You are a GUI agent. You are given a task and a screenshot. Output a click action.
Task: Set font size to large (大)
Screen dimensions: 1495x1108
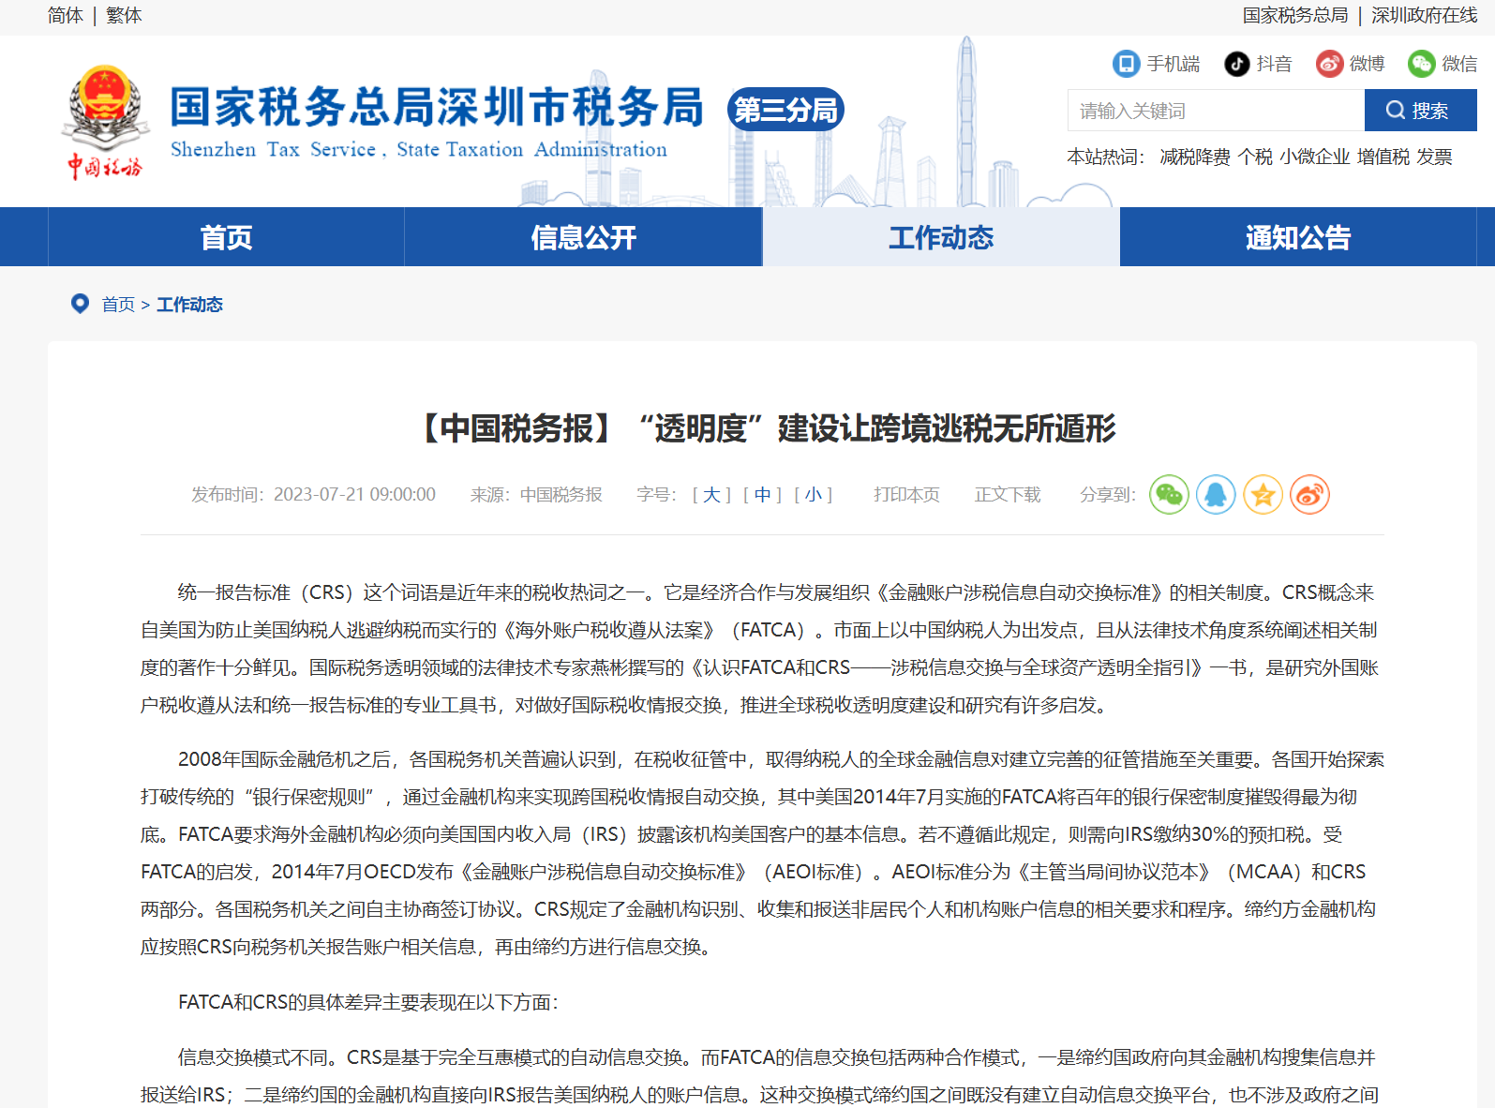click(711, 495)
